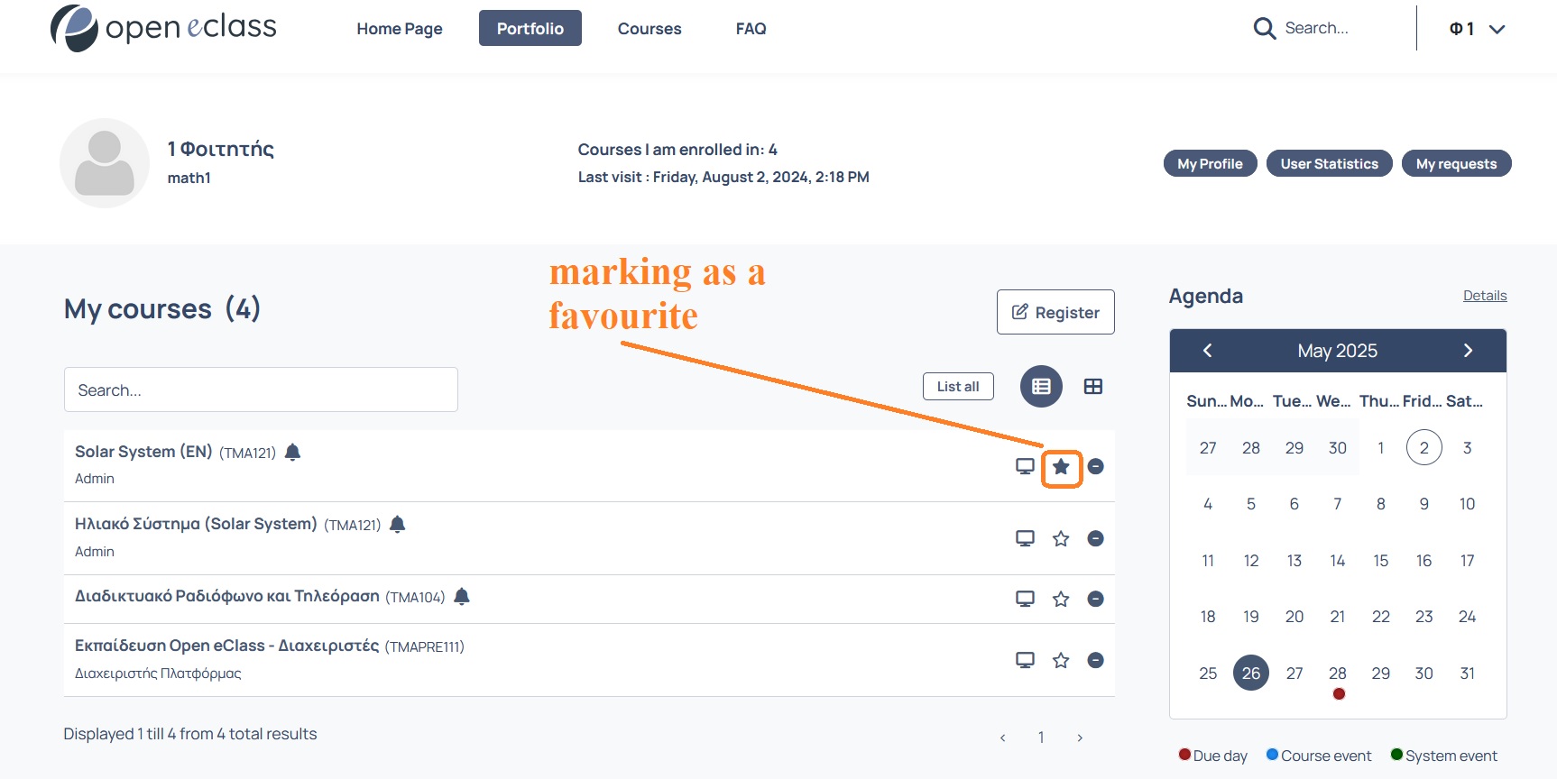Click minus icon for Εκπαίδευση Open eClass course
1557x779 pixels.
1095,660
